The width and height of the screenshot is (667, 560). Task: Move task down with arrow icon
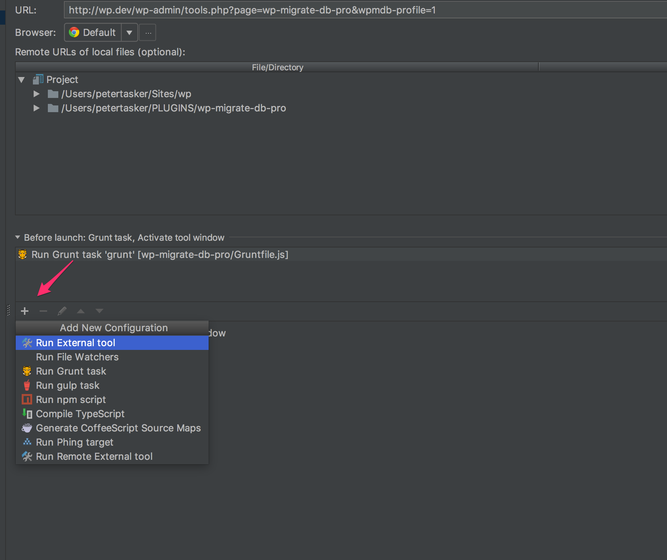coord(99,311)
